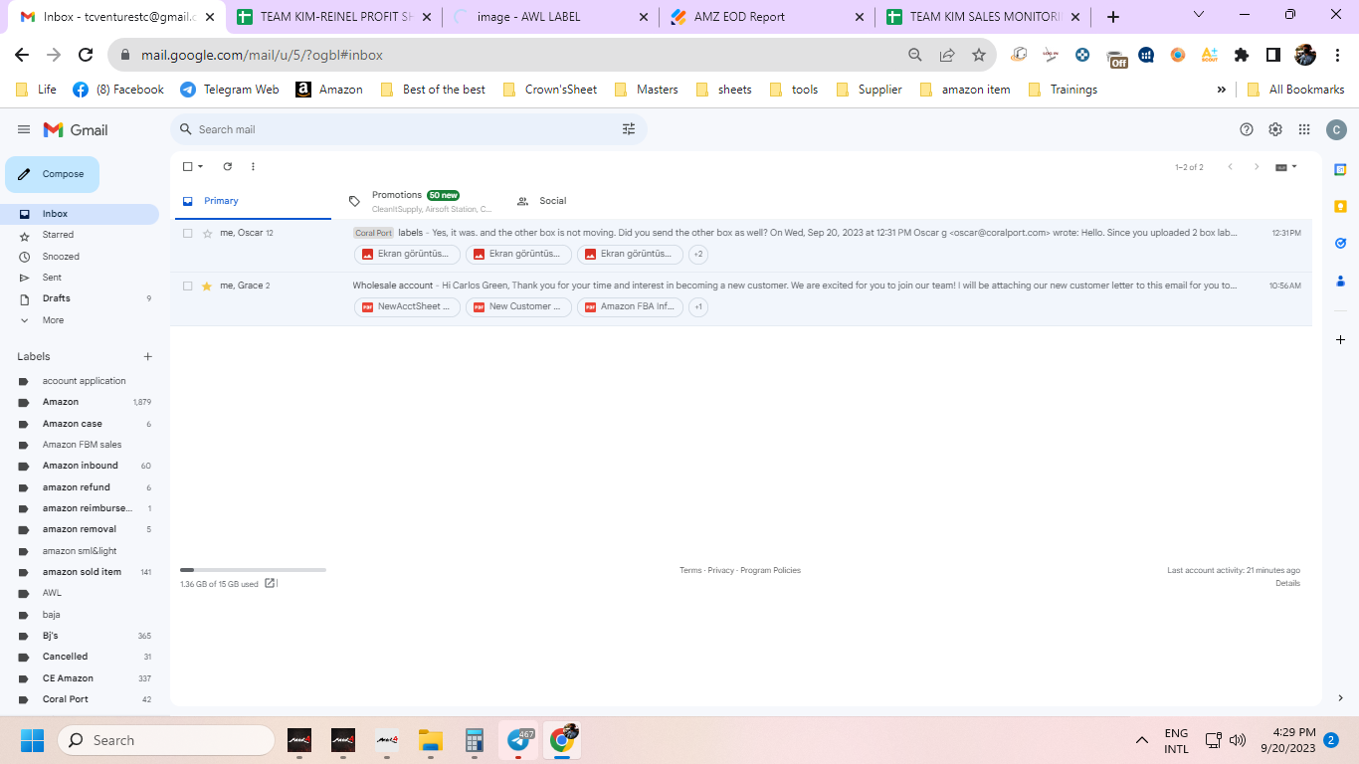Open Telegram from the taskbar
The height and width of the screenshot is (764, 1359).
[518, 740]
